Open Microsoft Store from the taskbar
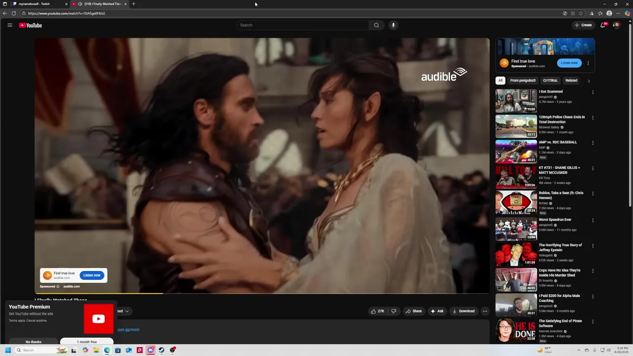 (118, 350)
